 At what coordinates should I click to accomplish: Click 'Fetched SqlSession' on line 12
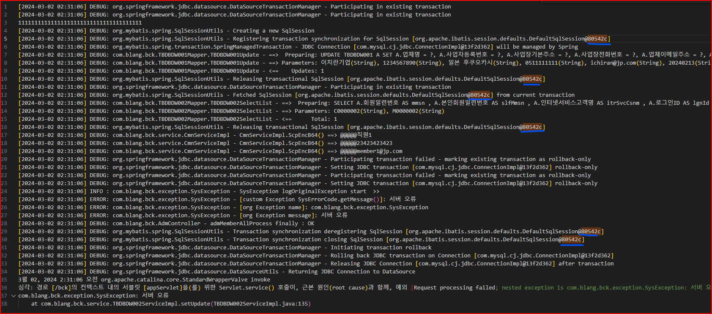pos(262,95)
